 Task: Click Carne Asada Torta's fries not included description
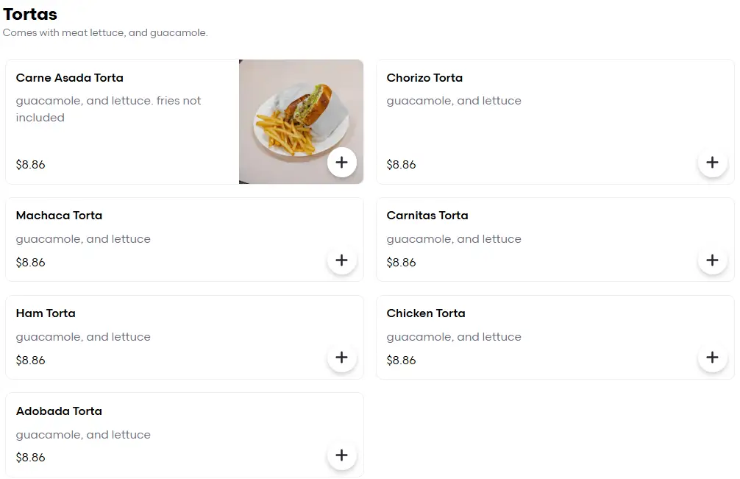click(109, 109)
